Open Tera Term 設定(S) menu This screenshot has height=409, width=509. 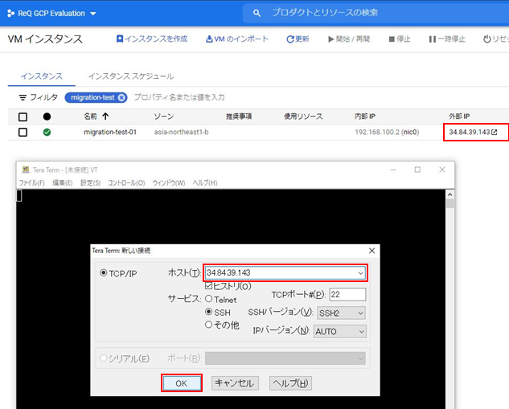(91, 183)
